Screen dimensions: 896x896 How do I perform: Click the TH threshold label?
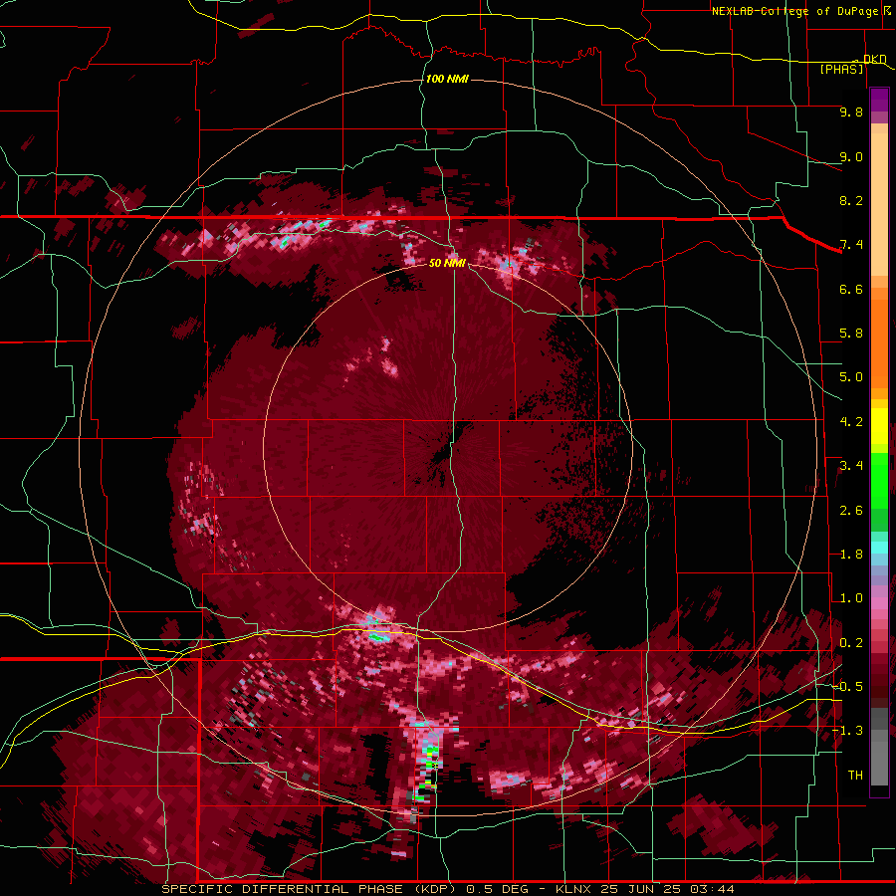click(x=855, y=776)
